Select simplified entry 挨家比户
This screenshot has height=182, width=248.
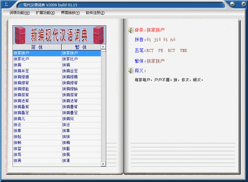(x=37, y=59)
